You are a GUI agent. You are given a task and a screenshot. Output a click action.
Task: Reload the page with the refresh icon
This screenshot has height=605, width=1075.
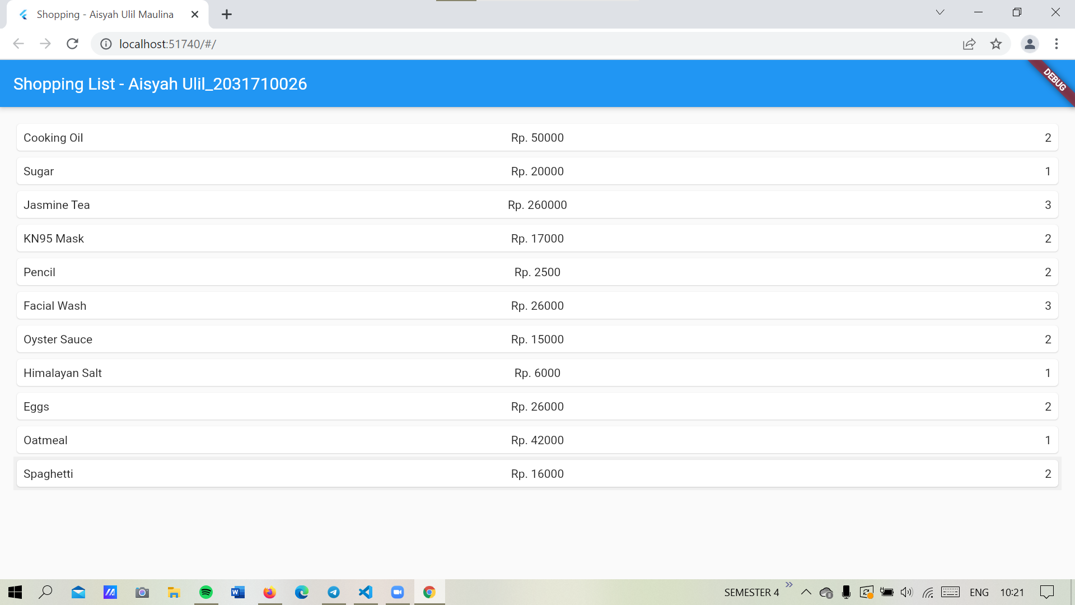pos(72,44)
